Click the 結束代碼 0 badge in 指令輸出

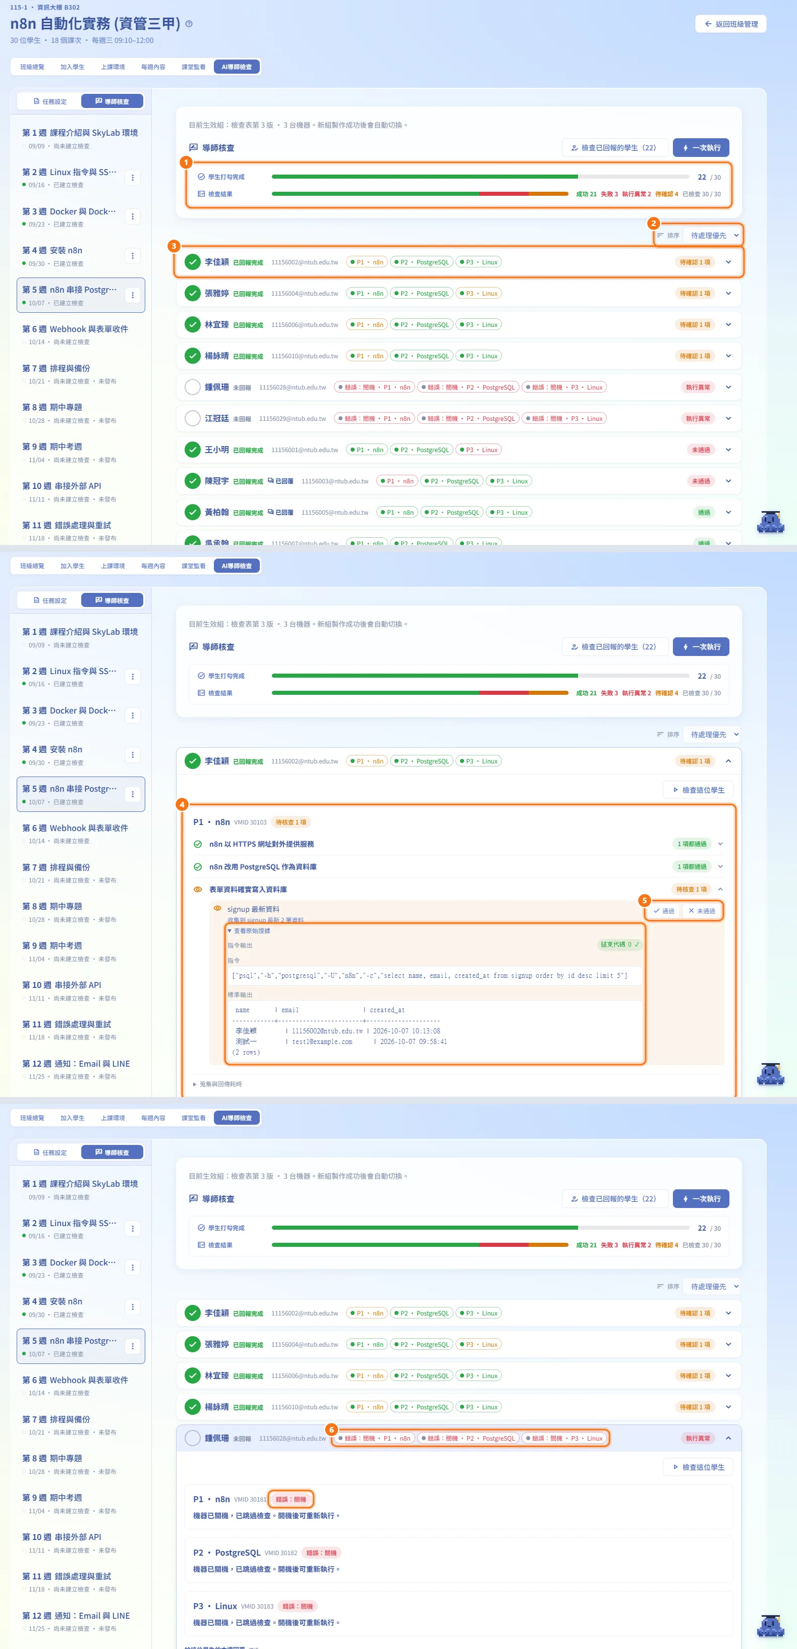pyautogui.click(x=619, y=944)
